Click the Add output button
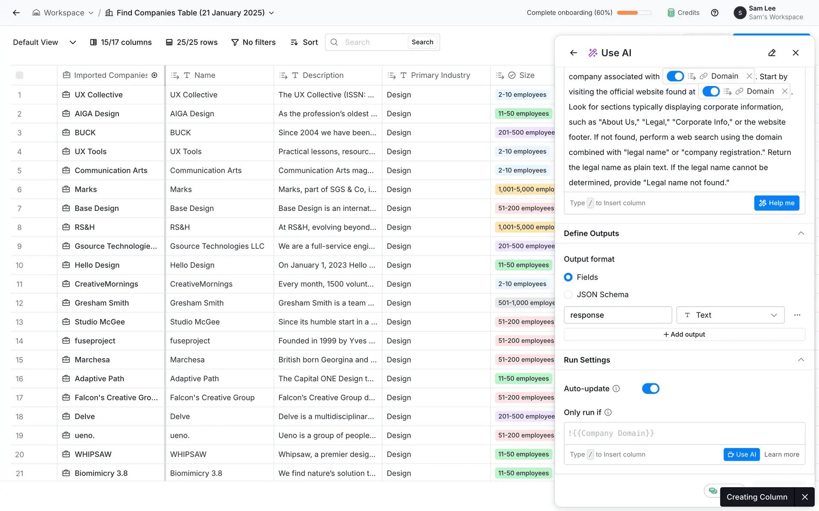 pyautogui.click(x=684, y=335)
